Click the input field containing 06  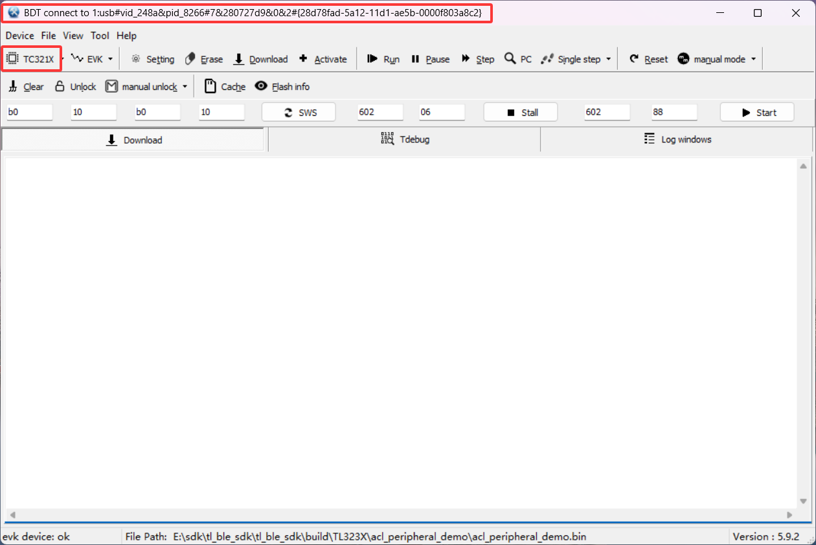pyautogui.click(x=442, y=112)
